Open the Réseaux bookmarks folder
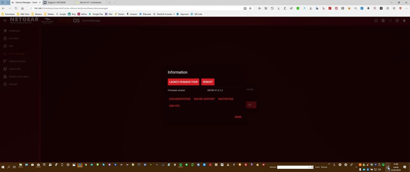Image resolution: width=410 pixels, height=172 pixels. [37, 14]
